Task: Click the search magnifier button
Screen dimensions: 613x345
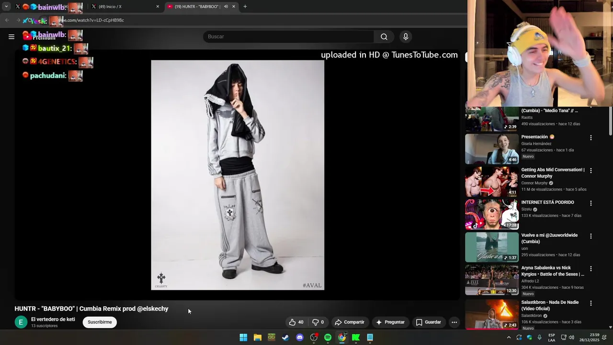Action: click(x=384, y=36)
